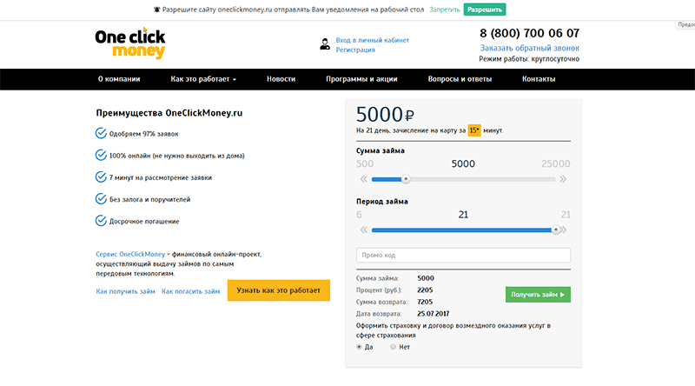Click the Преимущества OneClickMoney.ru heading
Image resolution: width=695 pixels, height=386 pixels.
point(169,113)
